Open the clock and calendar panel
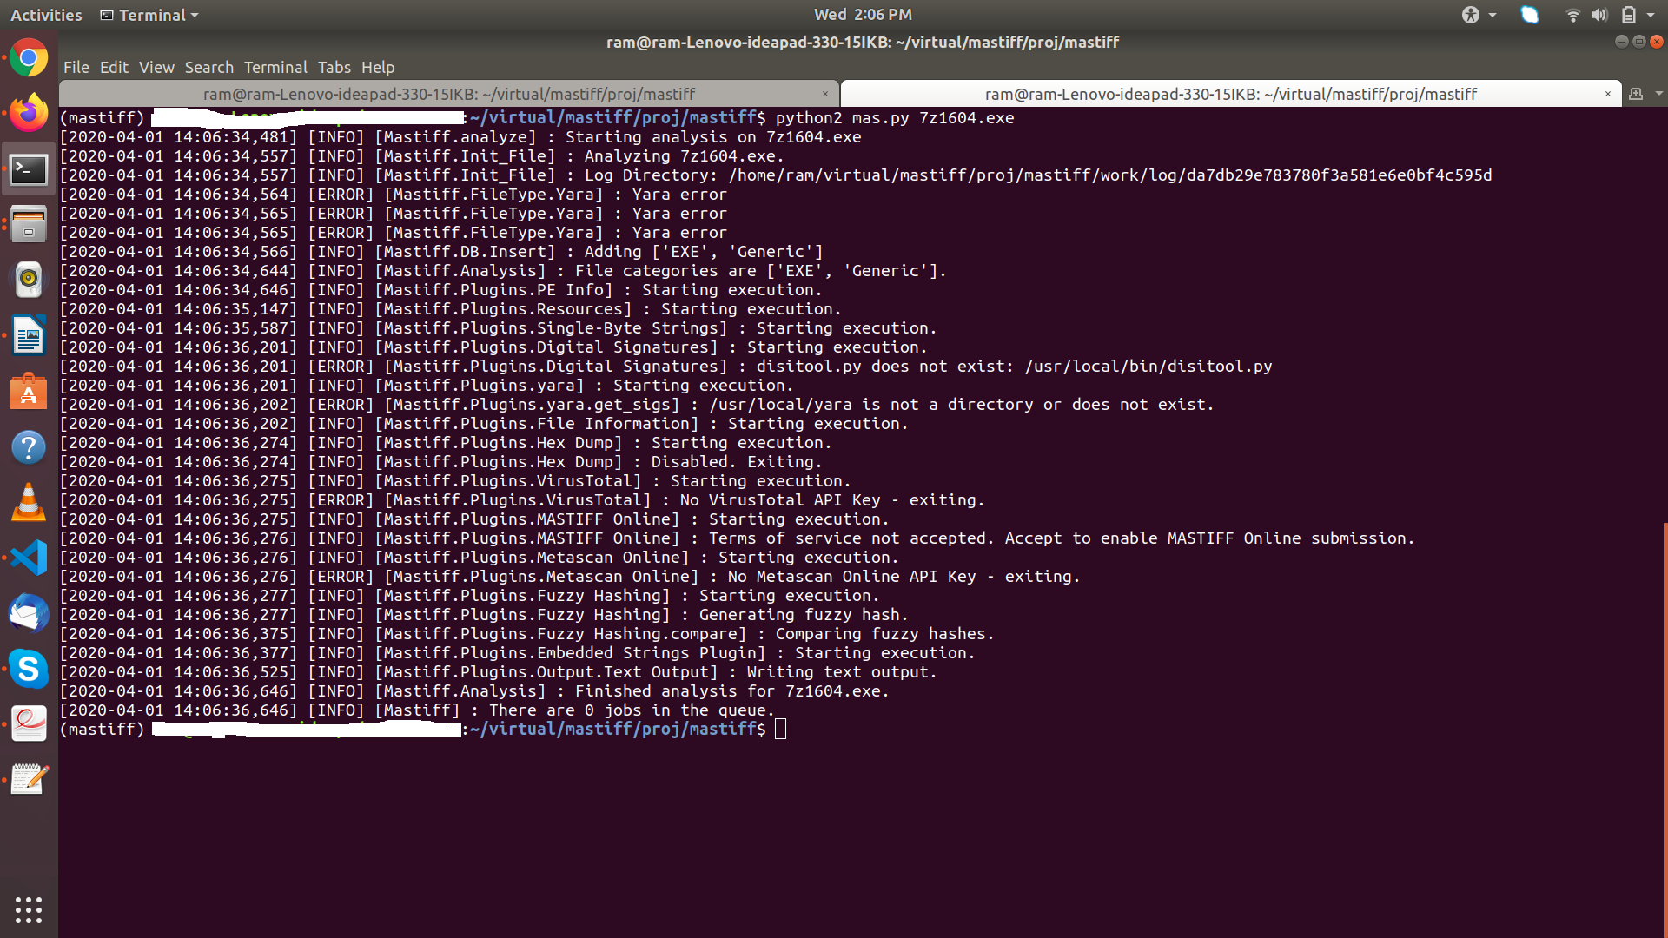This screenshot has height=938, width=1668. point(862,15)
